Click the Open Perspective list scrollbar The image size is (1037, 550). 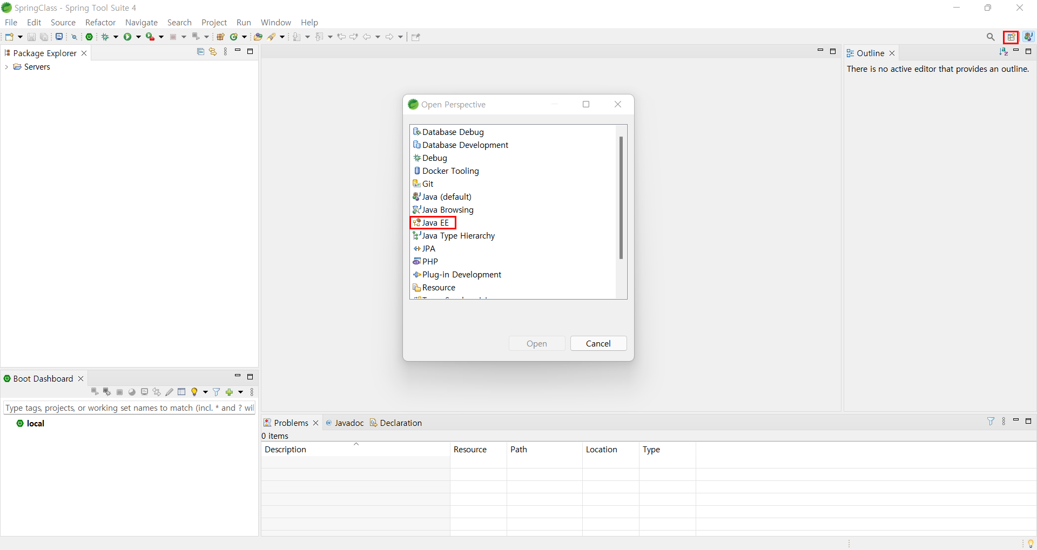[621, 198]
